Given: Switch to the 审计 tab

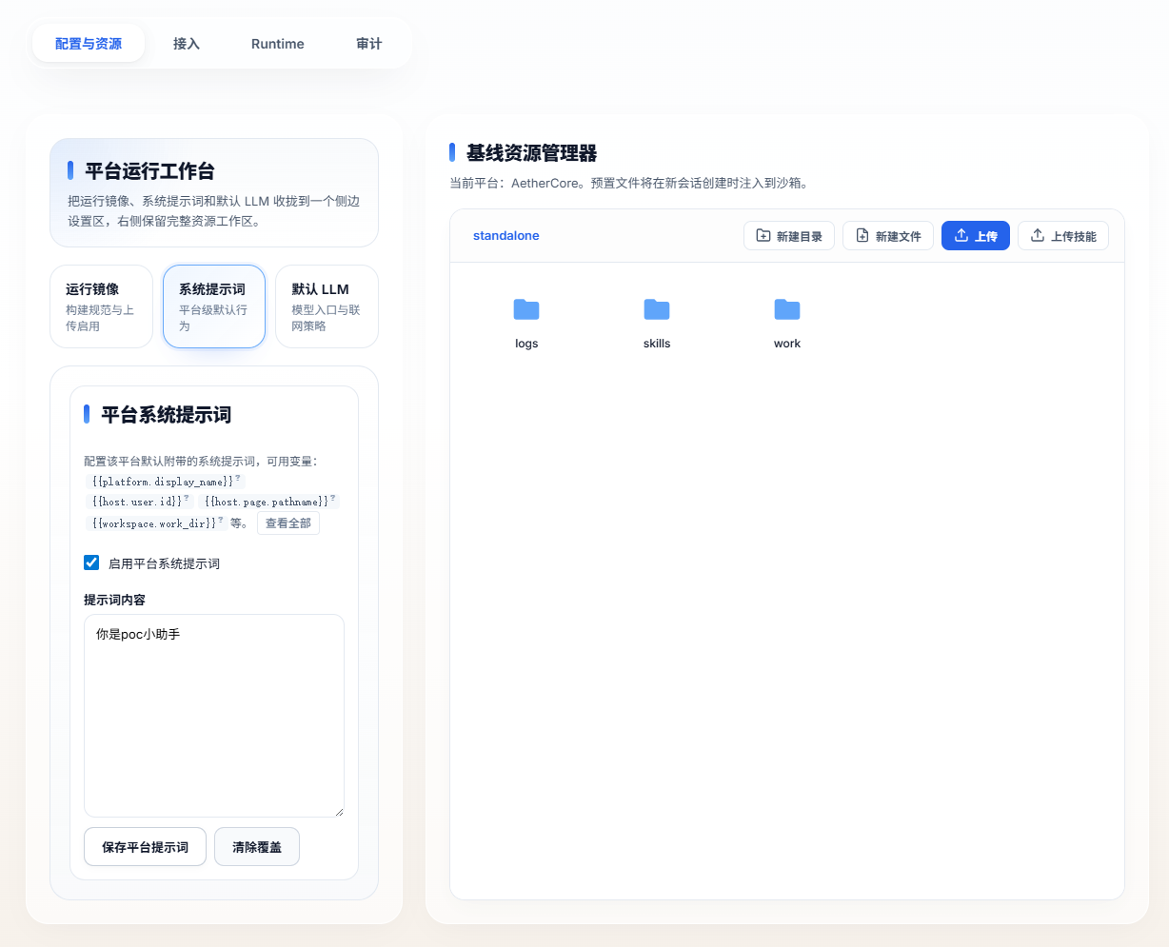Looking at the screenshot, I should tap(369, 44).
